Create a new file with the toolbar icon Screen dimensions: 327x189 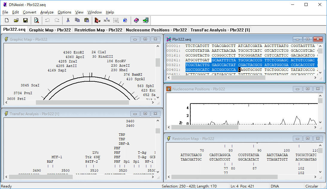(7, 20)
